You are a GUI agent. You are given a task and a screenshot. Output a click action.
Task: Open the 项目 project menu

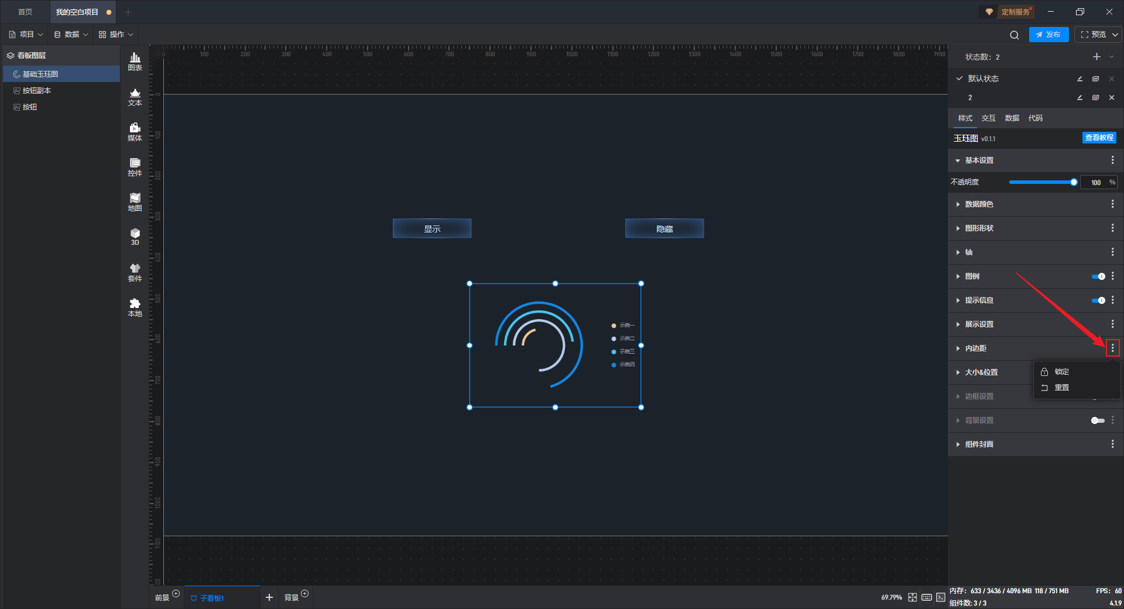point(26,35)
